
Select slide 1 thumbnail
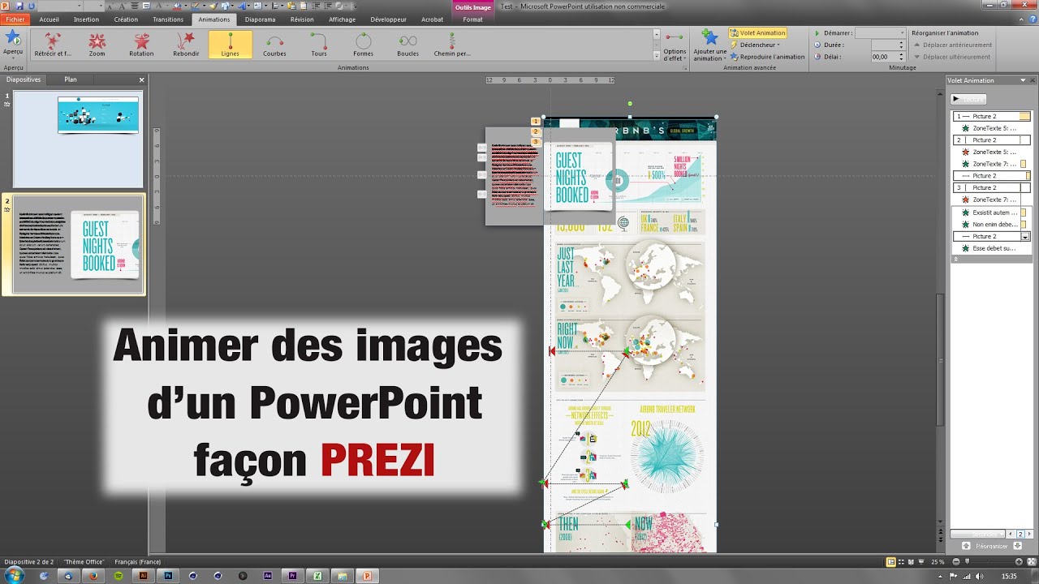click(78, 140)
